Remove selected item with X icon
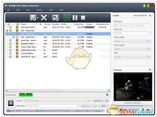Screen dimensions: 157x117 [44, 18]
